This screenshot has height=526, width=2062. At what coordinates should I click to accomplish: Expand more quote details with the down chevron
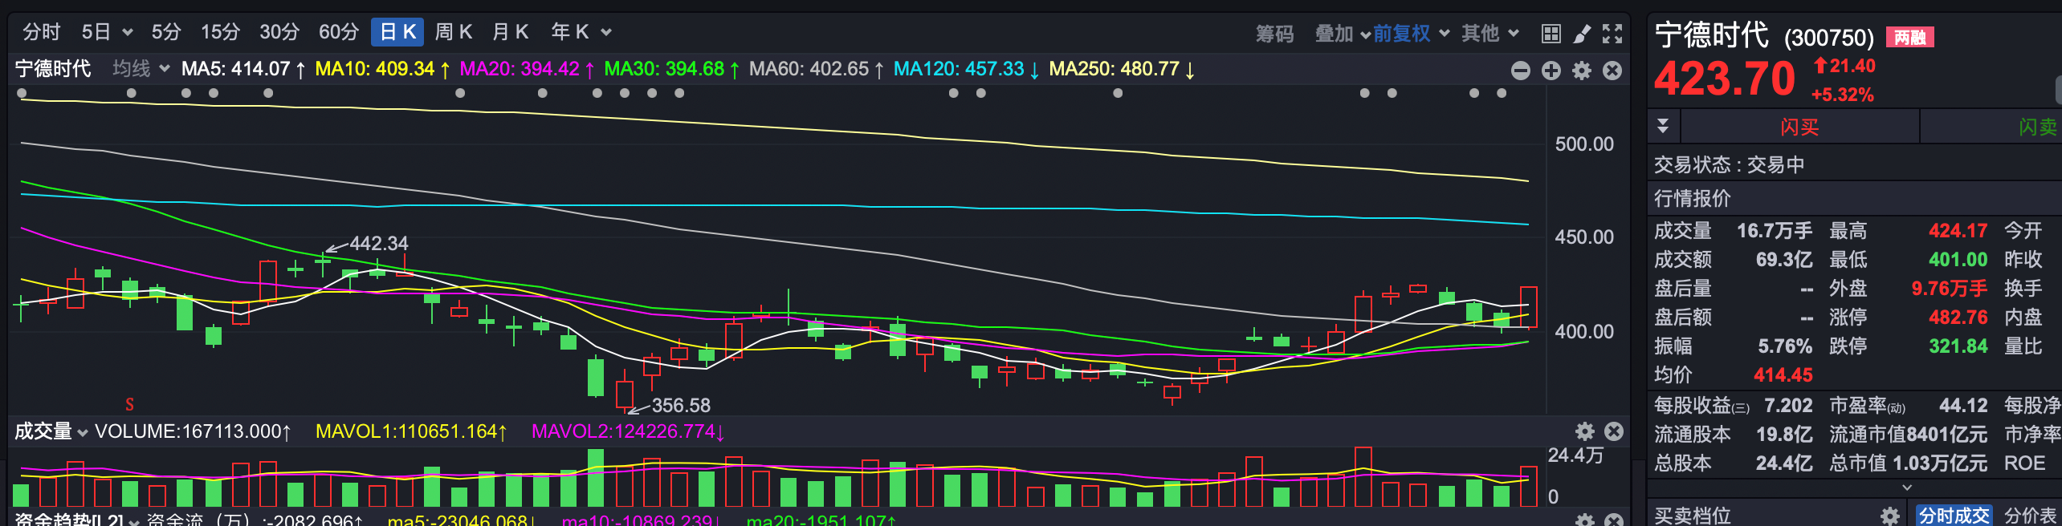point(1907,487)
